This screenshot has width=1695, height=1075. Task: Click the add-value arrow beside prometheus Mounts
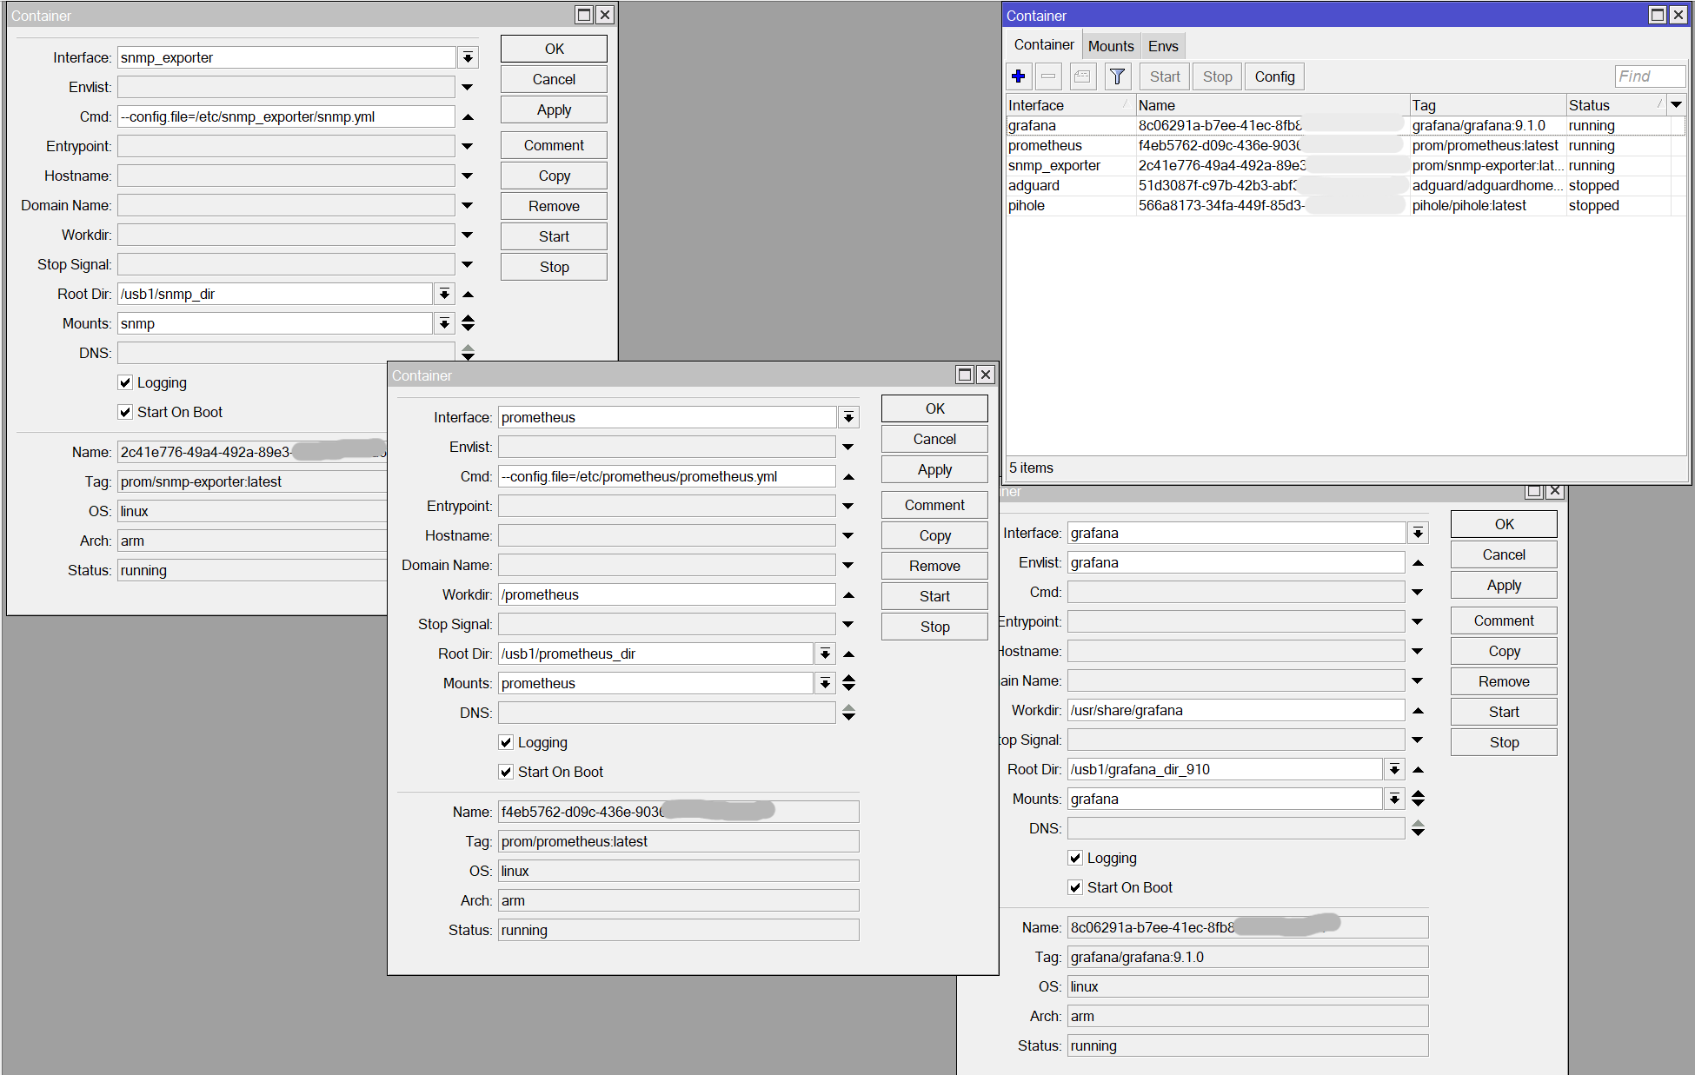coord(849,687)
